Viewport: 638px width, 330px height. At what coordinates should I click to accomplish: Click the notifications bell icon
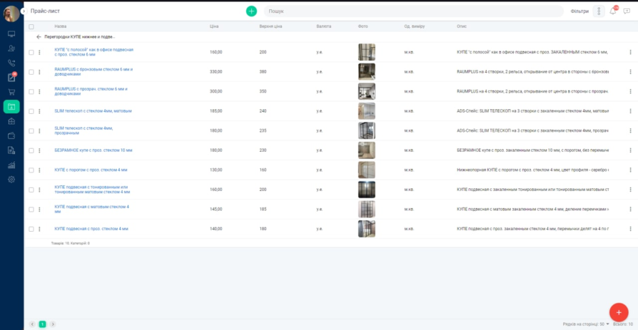tap(612, 11)
